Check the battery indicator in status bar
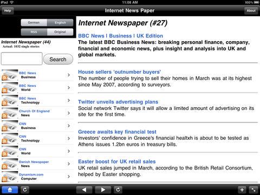 click(256, 2)
